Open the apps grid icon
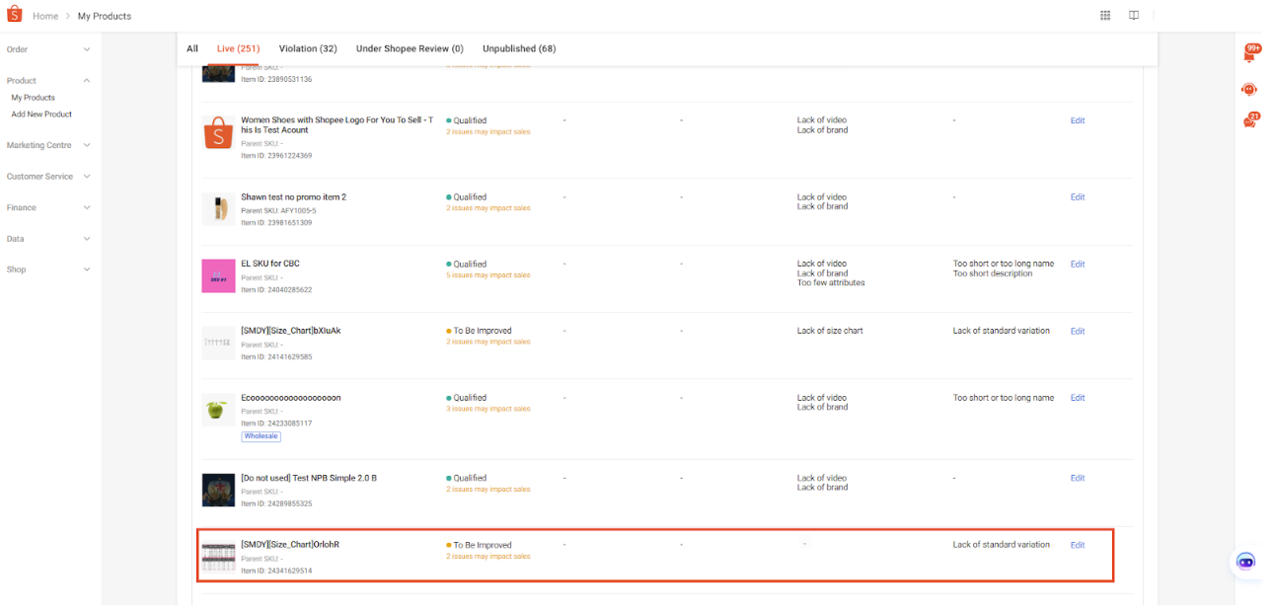 pos(1105,15)
